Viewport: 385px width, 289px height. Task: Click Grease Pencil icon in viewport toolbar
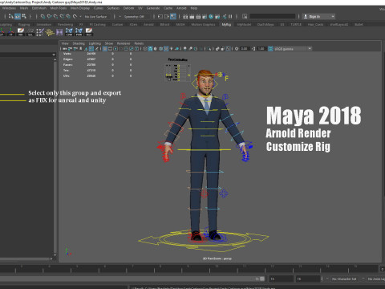tap(97, 49)
